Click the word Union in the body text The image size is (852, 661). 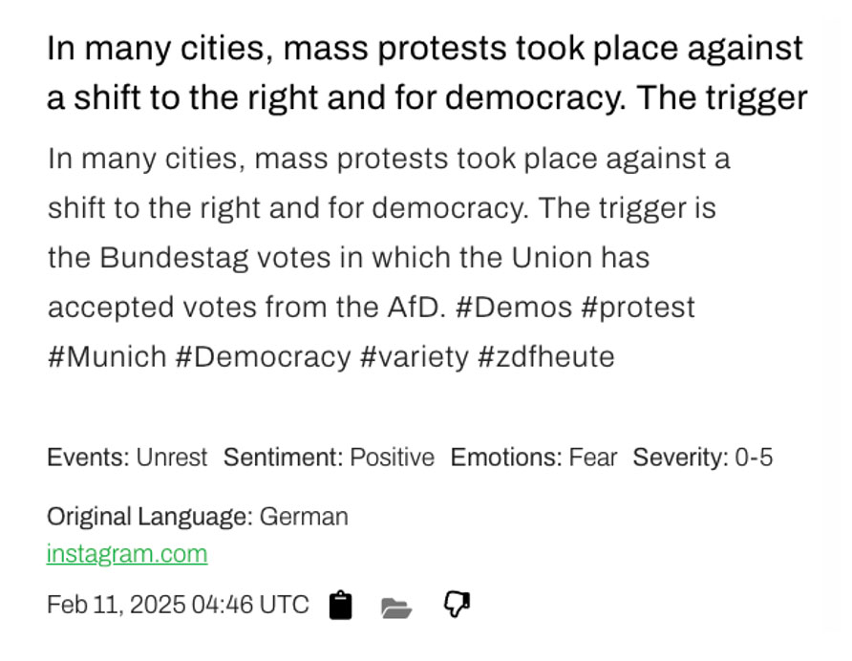[551, 258]
